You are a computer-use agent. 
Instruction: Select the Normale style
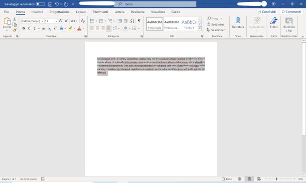point(155,24)
